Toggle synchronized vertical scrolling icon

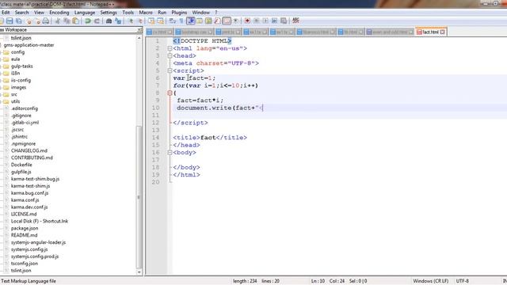click(x=151, y=21)
